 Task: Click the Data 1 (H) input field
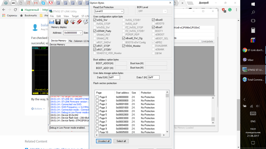[154, 77]
